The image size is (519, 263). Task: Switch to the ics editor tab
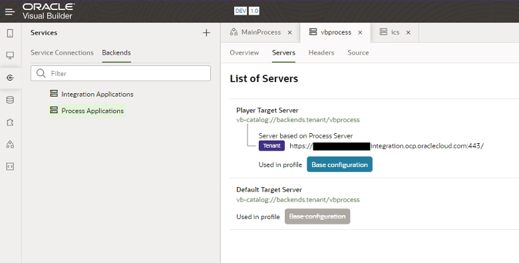pos(395,32)
